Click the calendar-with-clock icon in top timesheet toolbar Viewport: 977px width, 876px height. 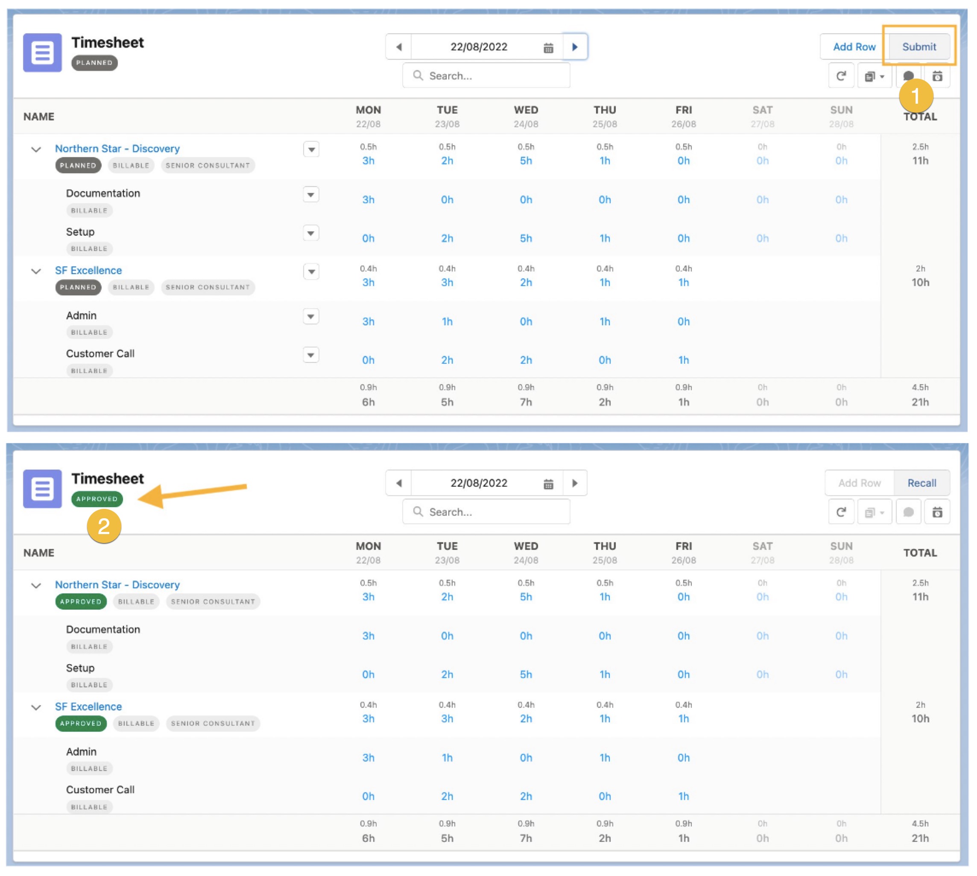pyautogui.click(x=937, y=76)
